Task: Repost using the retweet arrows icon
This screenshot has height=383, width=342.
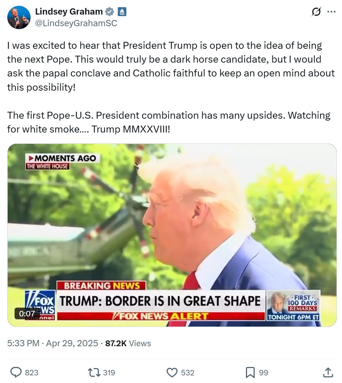Action: pyautogui.click(x=94, y=372)
